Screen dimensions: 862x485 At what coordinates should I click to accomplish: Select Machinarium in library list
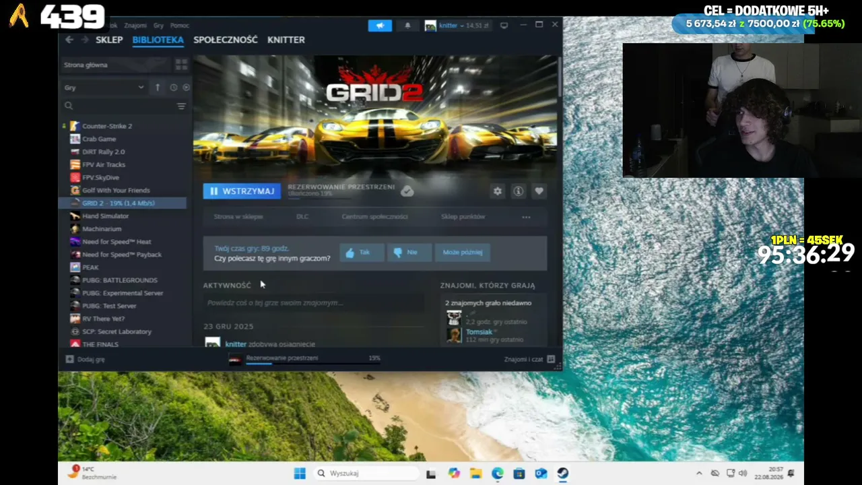click(x=102, y=229)
